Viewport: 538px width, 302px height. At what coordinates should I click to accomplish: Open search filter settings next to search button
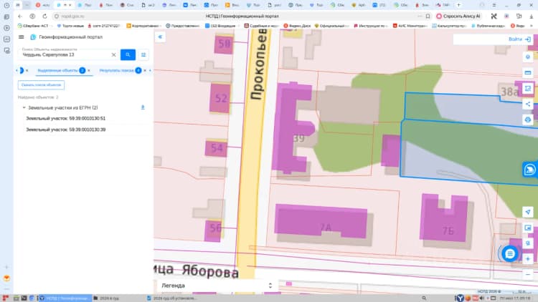[143, 55]
